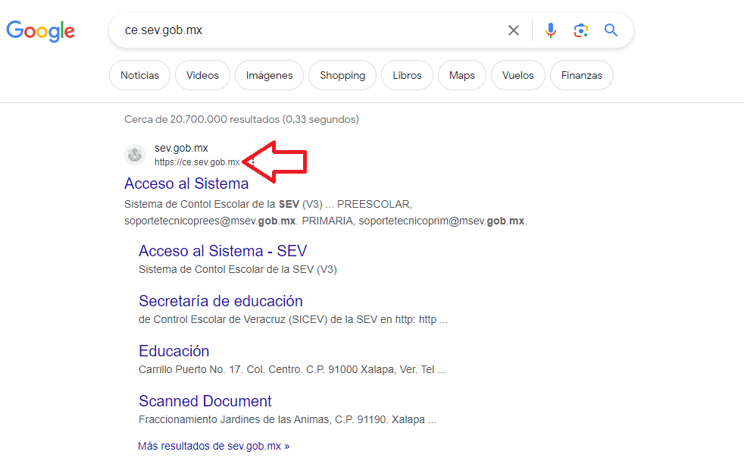Click Más resultados de sev.gob.mx
Viewport: 744px width, 461px height.
[214, 446]
